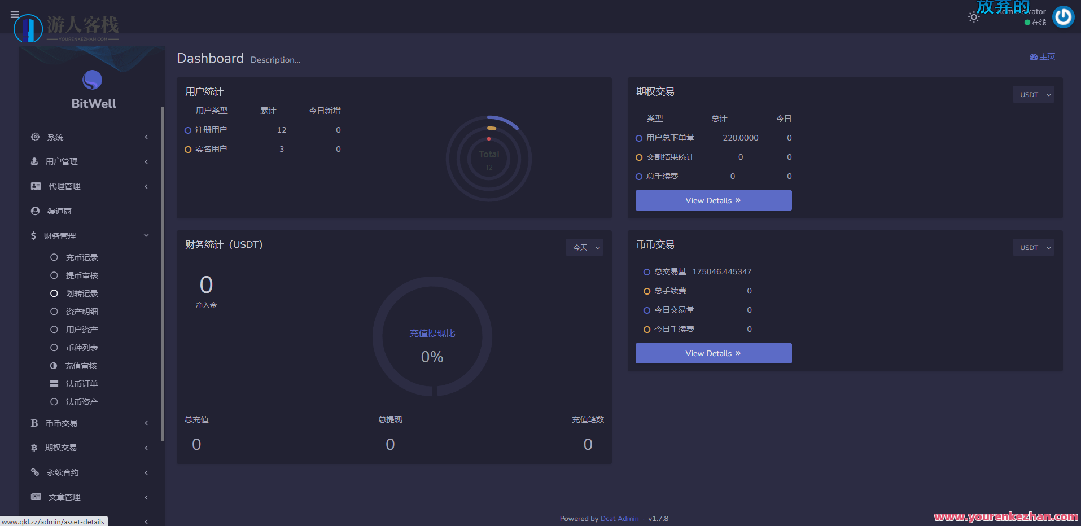Select the 用户管理 user icon
Viewport: 1081px width, 526px height.
pyautogui.click(x=34, y=161)
